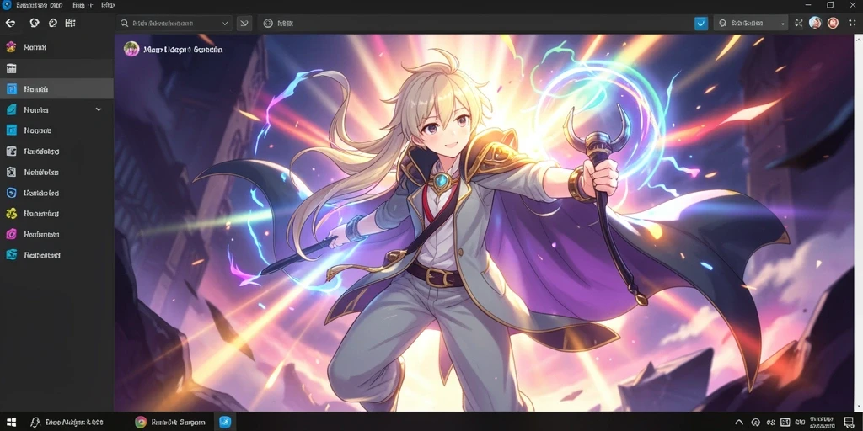Open the small caret of the right search box
Screen dimensions: 863x431
[x=783, y=24]
